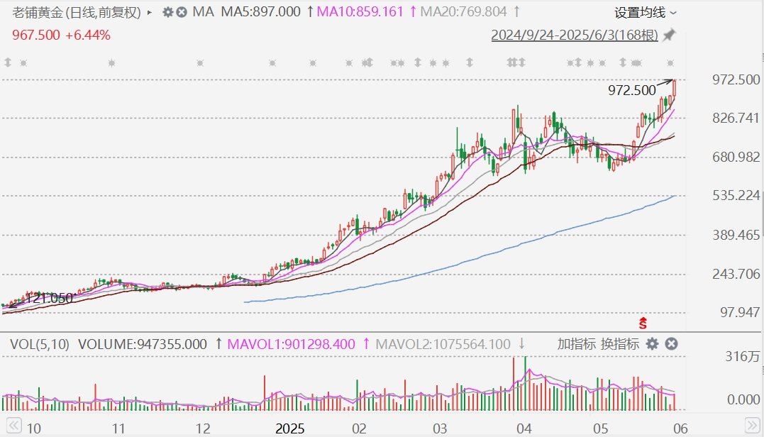Expand the triangle beside 老铺黄金 title

[x=150, y=12]
